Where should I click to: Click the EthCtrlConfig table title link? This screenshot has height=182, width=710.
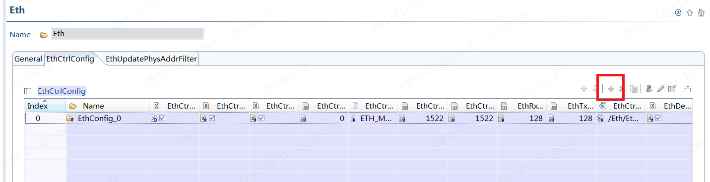click(62, 91)
